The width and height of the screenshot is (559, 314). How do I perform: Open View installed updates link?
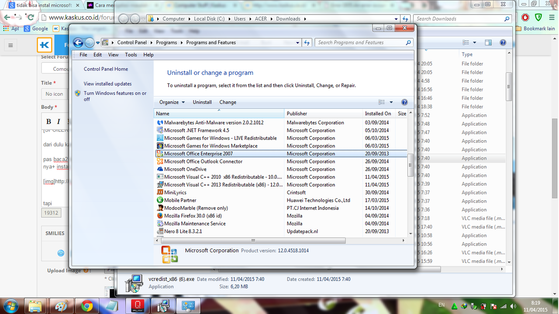click(107, 84)
